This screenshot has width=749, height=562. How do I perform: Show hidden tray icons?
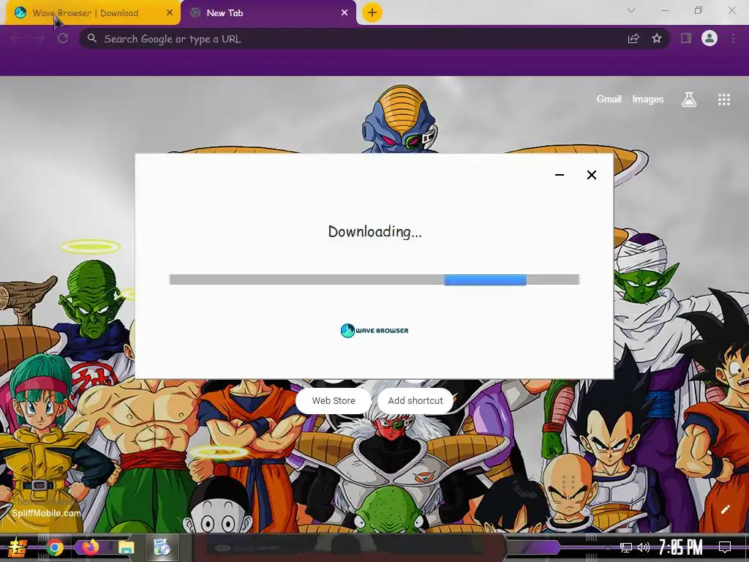[x=608, y=547]
